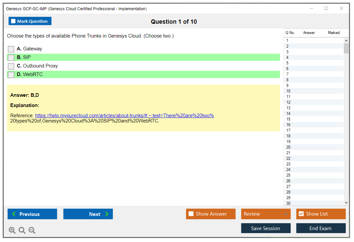Click the reset zoom magnifier icon

(x=22, y=230)
